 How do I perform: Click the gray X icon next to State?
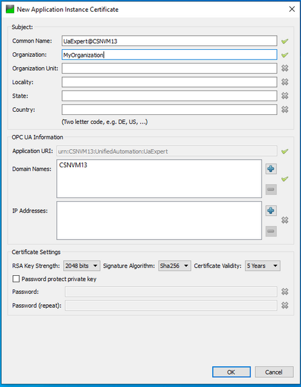[x=285, y=96]
